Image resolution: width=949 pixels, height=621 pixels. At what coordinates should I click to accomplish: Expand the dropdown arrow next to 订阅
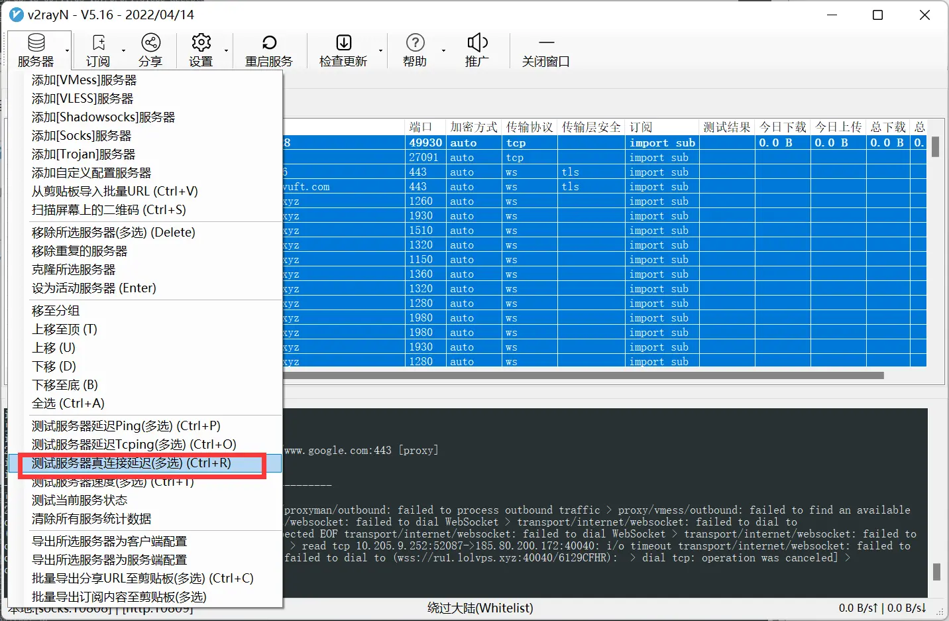pos(123,50)
